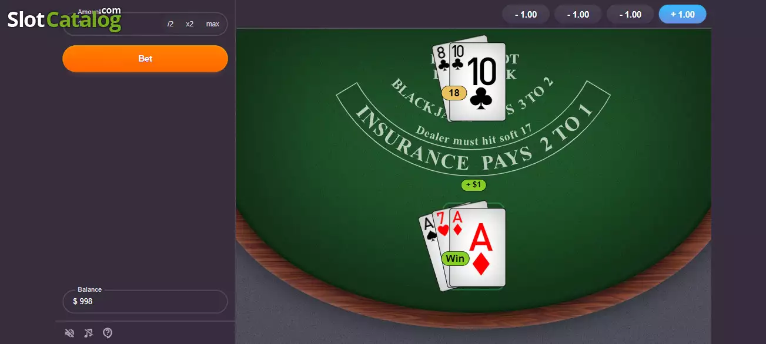Click the SlotCatalog logo
Image resolution: width=766 pixels, height=344 pixels.
pos(64,19)
